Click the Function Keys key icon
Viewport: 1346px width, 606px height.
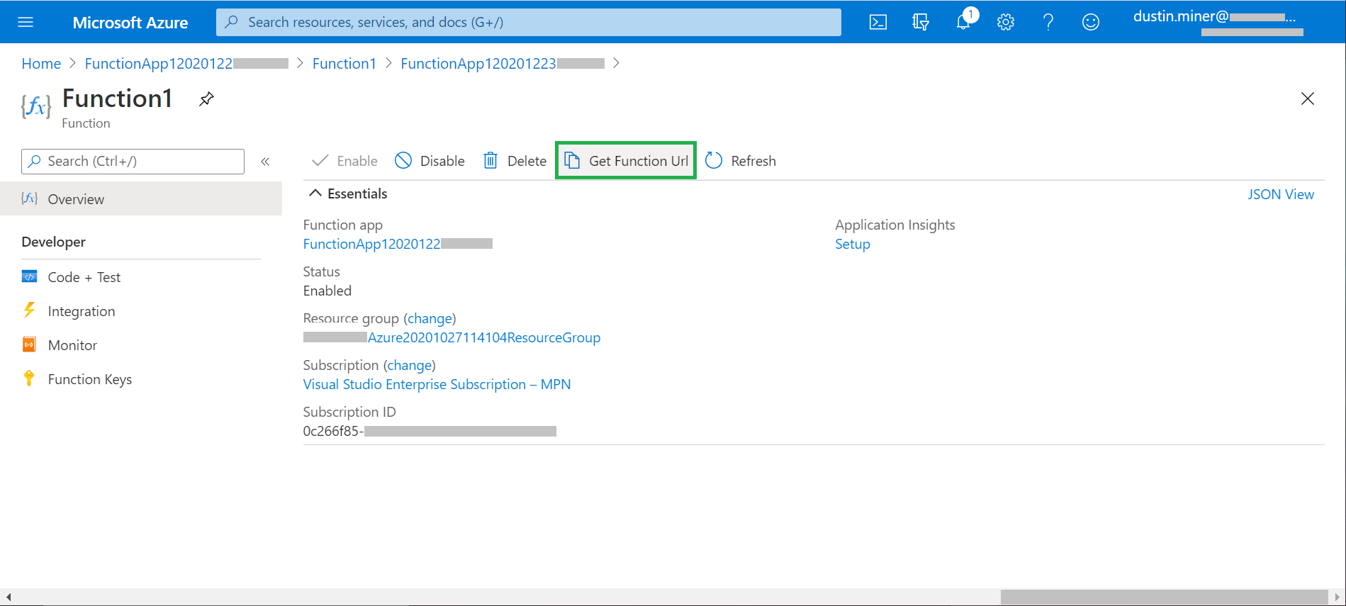[x=29, y=378]
